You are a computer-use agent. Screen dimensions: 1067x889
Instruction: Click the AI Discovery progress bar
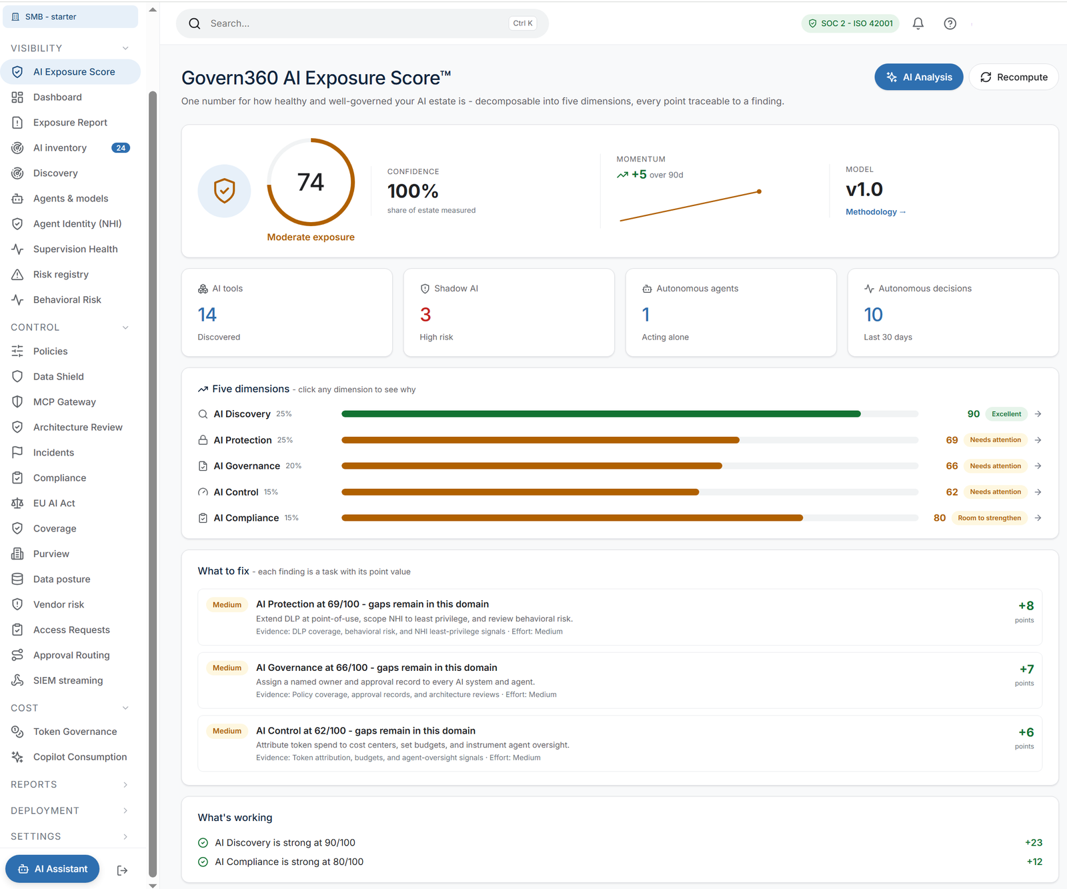630,414
